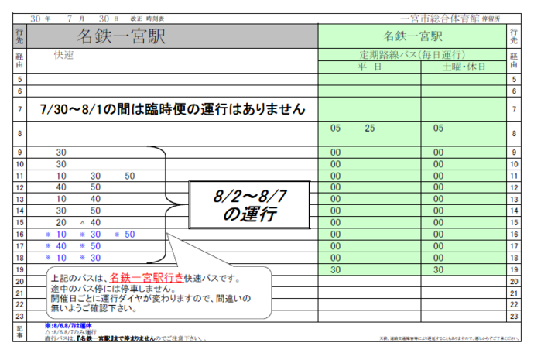Click the blue ※50 departure in row 17
This screenshot has height=353, width=534.
(x=91, y=246)
